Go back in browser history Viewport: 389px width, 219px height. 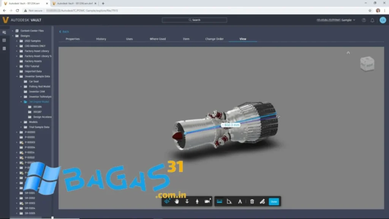click(4, 10)
